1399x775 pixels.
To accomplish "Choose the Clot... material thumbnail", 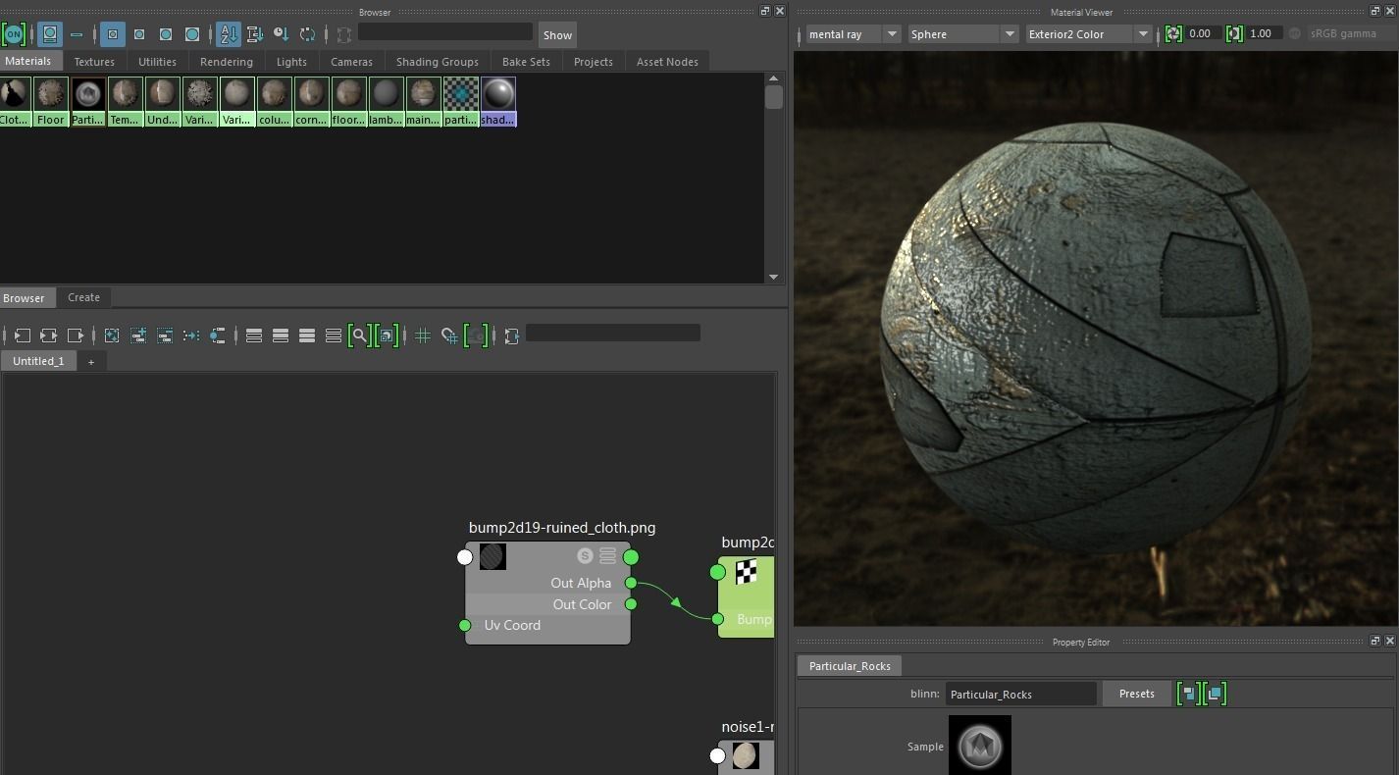I will (x=15, y=101).
